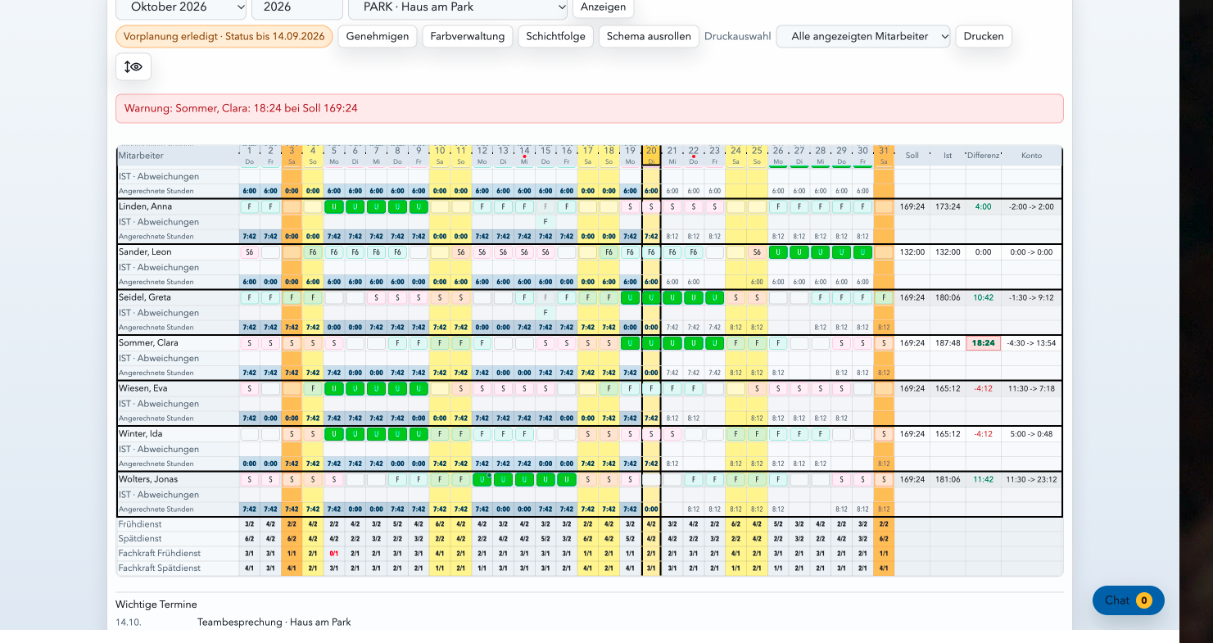The image size is (1213, 643).
Task: Click the Anzeigen button
Action: 603,7
